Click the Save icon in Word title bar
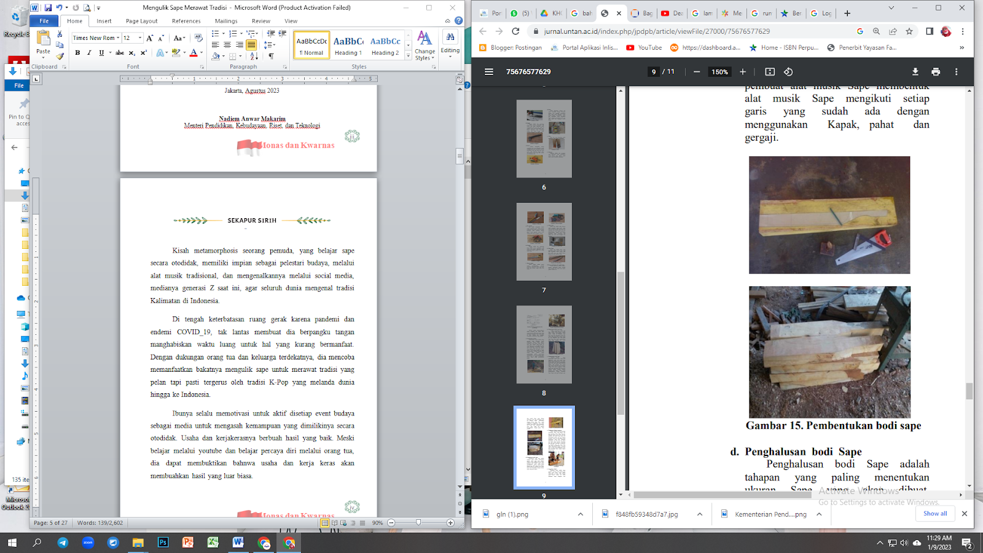The image size is (983, 553). (48, 7)
